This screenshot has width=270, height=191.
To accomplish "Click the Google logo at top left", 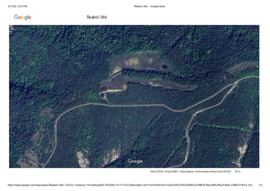I will (23, 17).
